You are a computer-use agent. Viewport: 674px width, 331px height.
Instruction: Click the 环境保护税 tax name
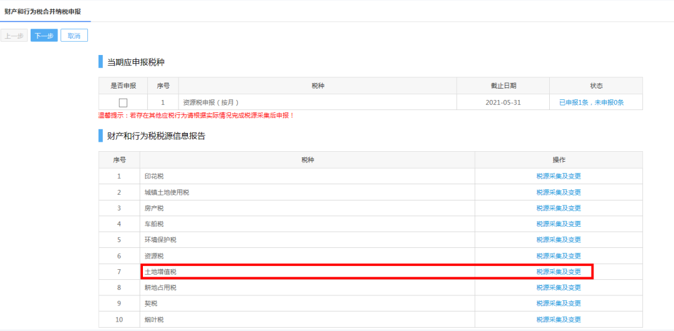point(161,240)
